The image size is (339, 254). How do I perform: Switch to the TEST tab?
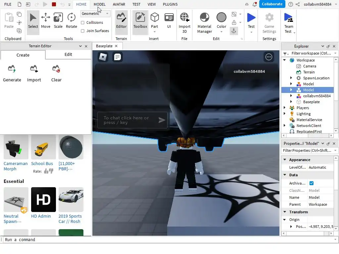136,4
